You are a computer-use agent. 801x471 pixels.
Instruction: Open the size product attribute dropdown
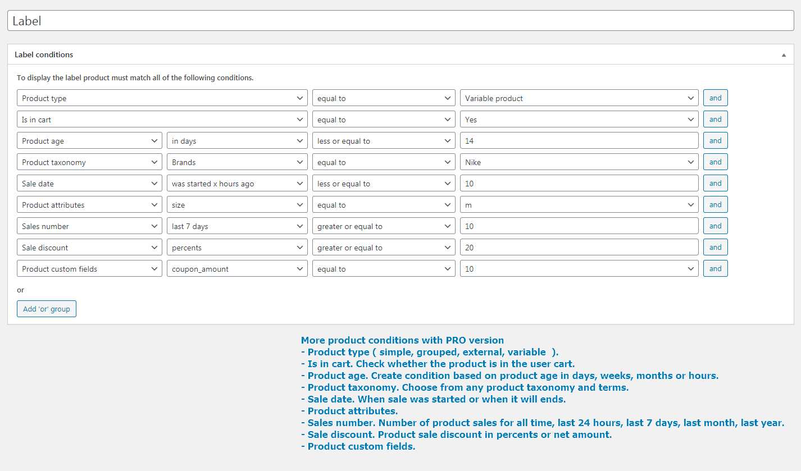point(237,205)
